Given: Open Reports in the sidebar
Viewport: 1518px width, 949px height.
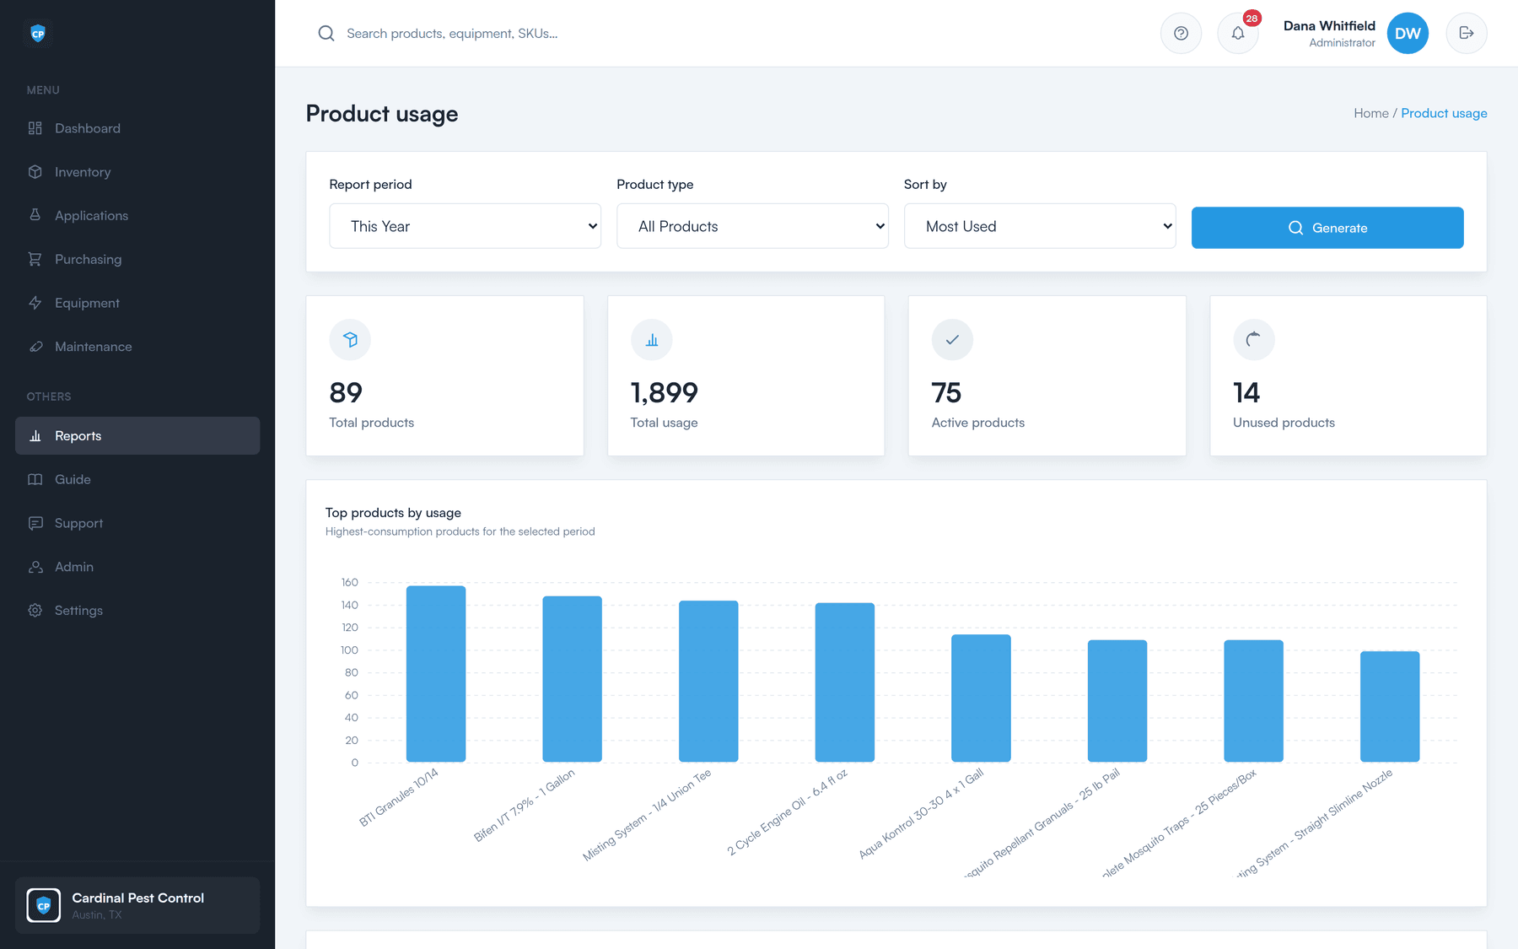Looking at the screenshot, I should 137,436.
